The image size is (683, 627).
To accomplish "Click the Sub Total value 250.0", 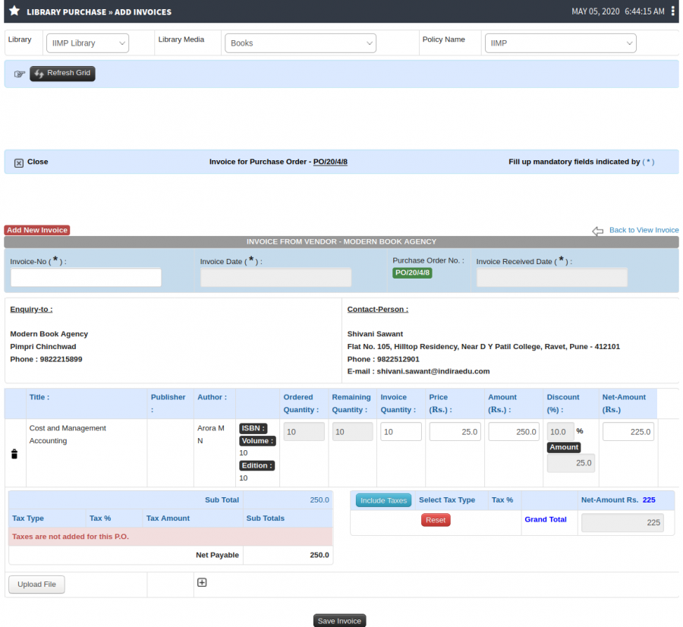I will pos(319,499).
